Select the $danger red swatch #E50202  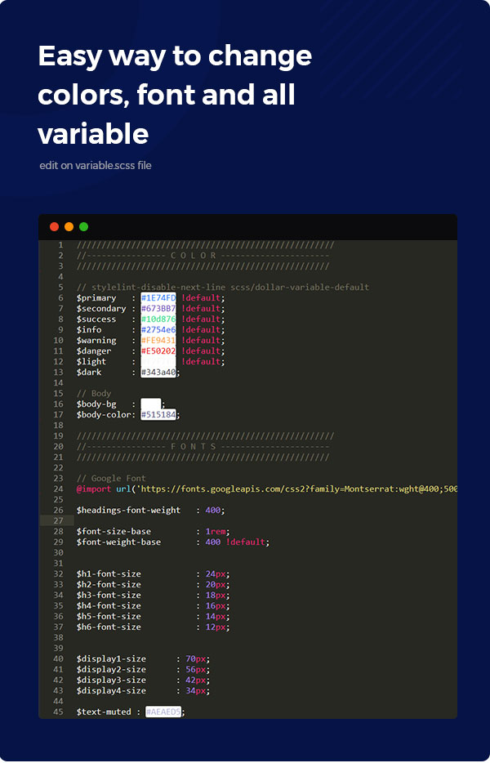point(158,351)
